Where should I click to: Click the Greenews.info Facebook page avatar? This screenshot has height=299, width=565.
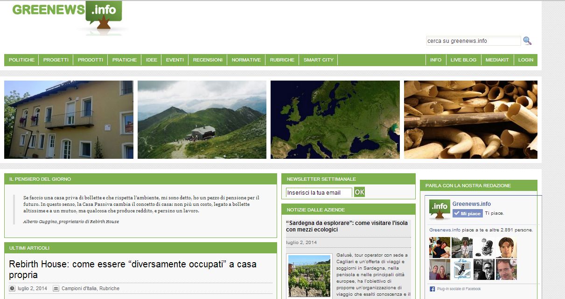(439, 210)
